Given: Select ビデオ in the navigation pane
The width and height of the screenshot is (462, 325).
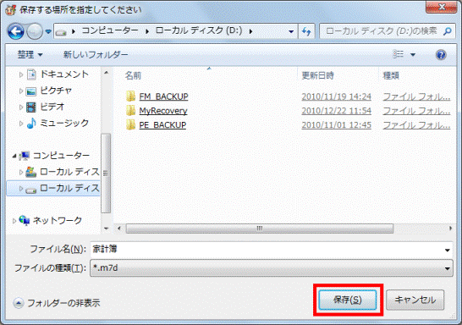Looking at the screenshot, I should point(52,107).
